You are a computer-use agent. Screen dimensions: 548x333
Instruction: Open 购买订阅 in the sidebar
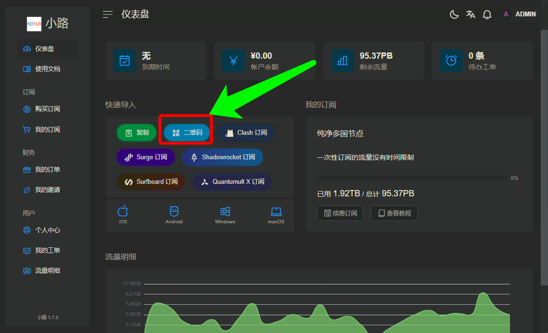pyautogui.click(x=47, y=109)
